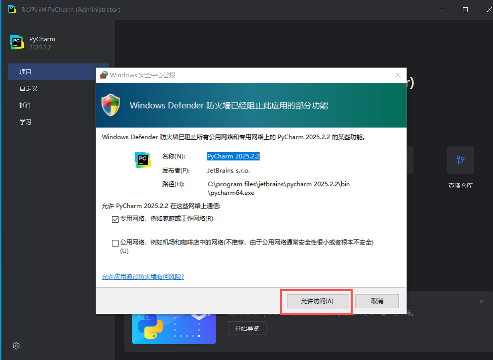Image resolution: width=493 pixels, height=360 pixels.
Task: Toggle the private networks (专用网络) checkbox
Action: tap(115, 219)
